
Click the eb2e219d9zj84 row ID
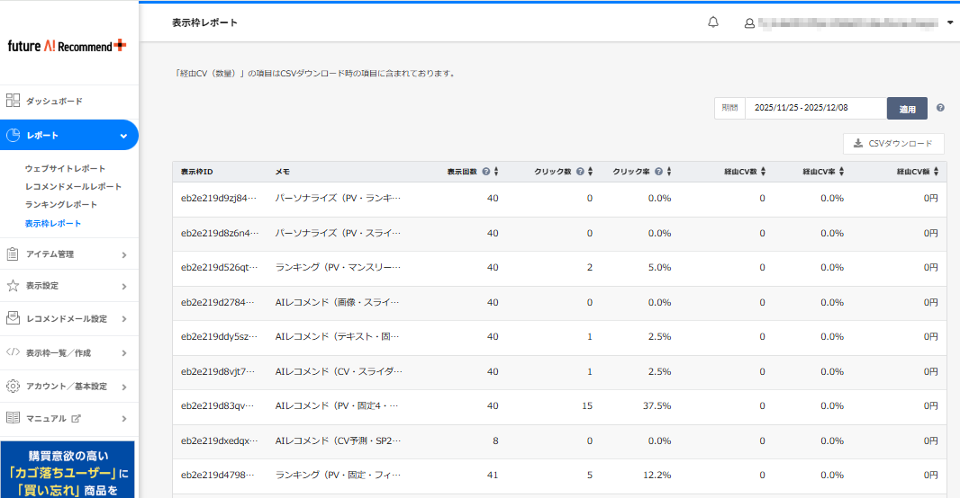coord(219,198)
